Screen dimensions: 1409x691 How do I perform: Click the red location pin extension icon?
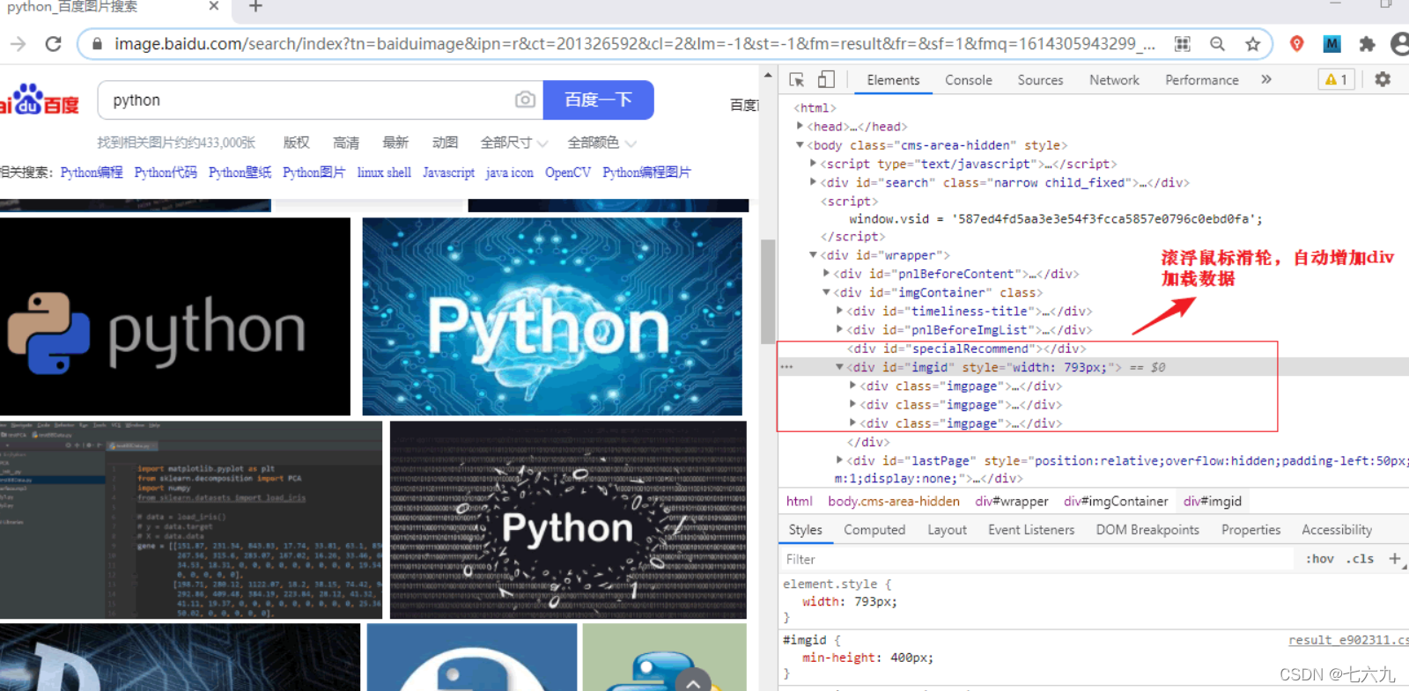click(1296, 44)
